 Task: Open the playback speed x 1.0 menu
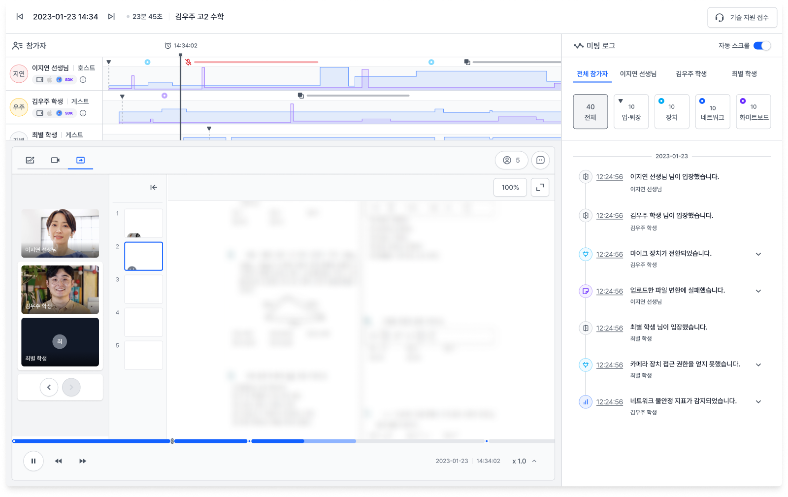[x=525, y=461]
